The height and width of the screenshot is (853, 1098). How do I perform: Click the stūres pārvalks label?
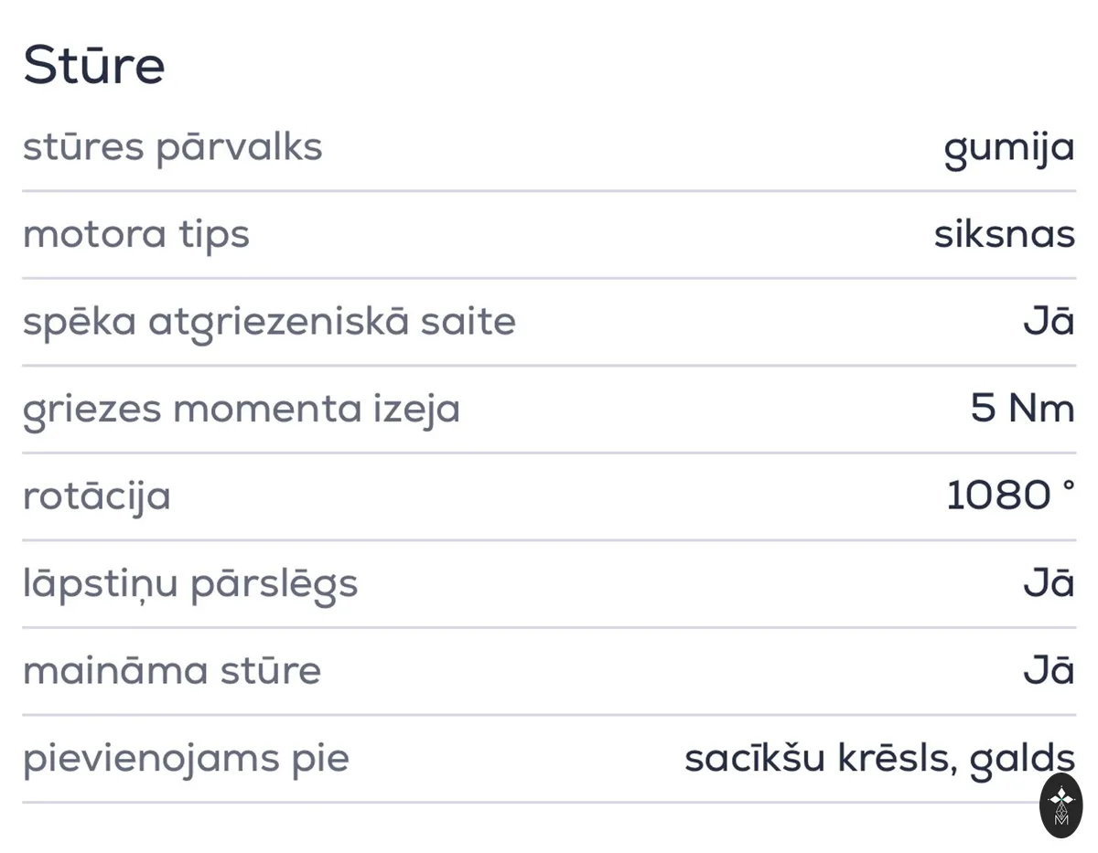[x=173, y=147]
